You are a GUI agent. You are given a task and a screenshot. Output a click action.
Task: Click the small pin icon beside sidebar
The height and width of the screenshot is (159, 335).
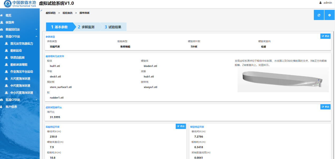point(41,11)
